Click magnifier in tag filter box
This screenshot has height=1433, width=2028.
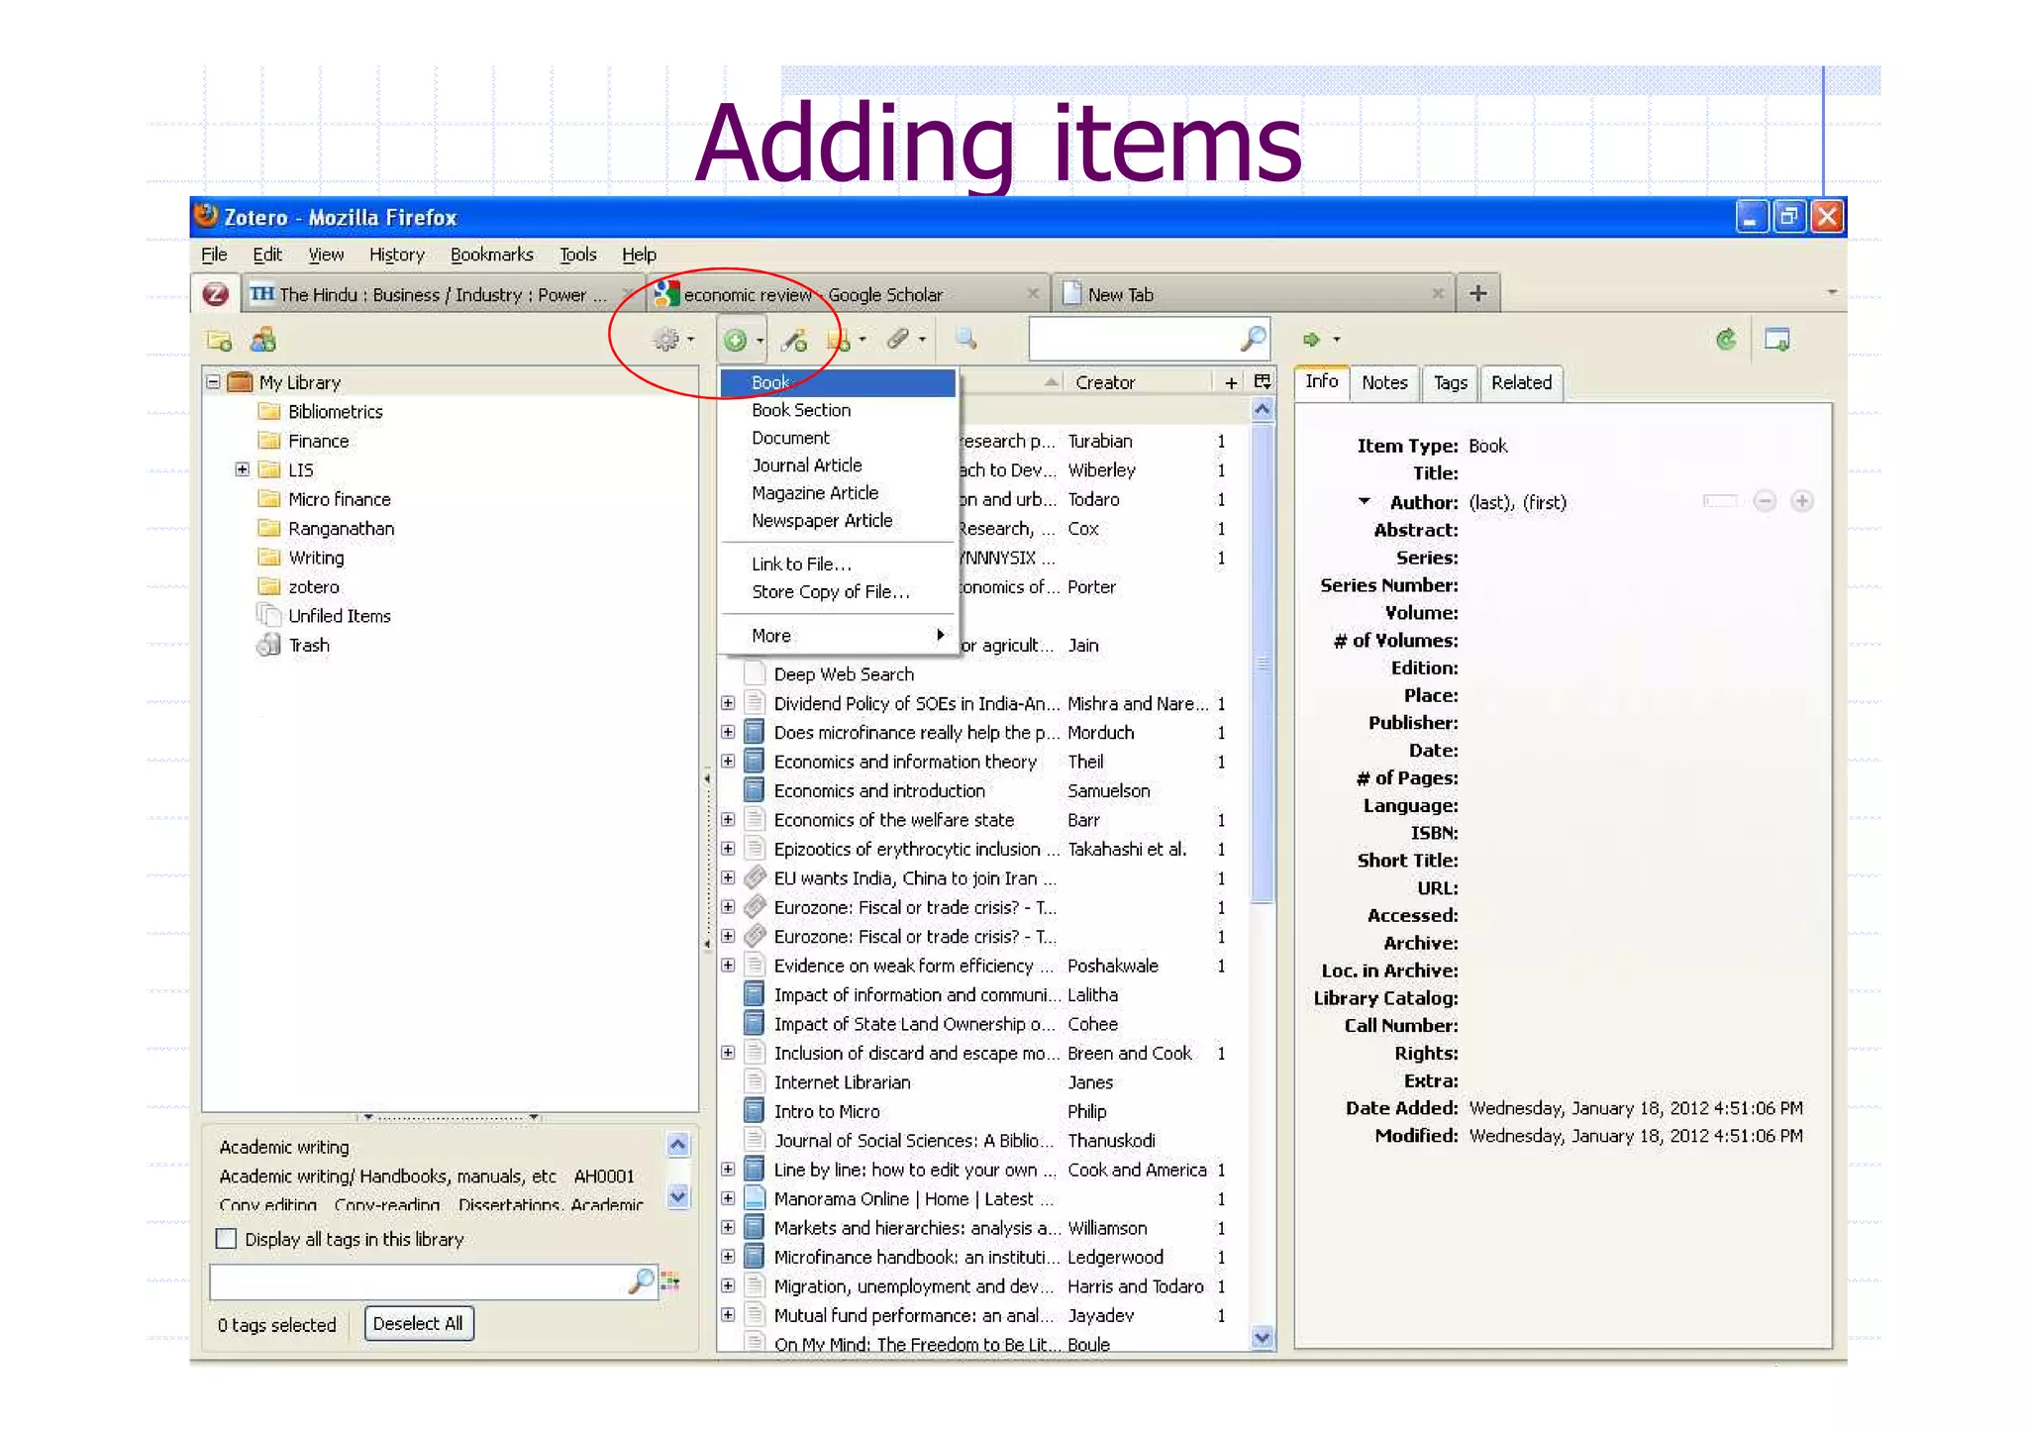640,1281
